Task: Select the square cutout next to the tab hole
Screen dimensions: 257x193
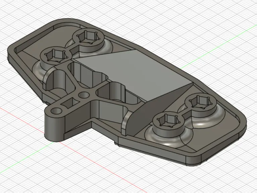Action: [70, 103]
